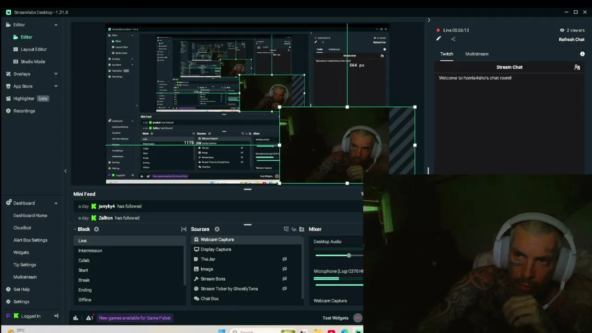Click the Sources panel's left toolbar icon
The image size is (592, 333).
286,229
